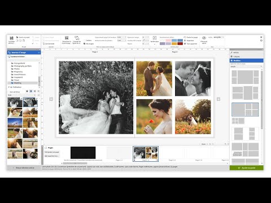The height and width of the screenshot is (203, 271).
Task: Expand the Ordinateur tree node
Action: click(x=9, y=87)
